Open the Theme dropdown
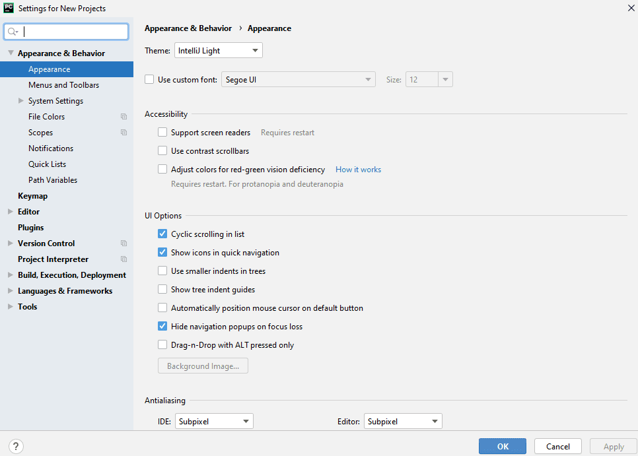Image resolution: width=638 pixels, height=456 pixels. [x=219, y=51]
